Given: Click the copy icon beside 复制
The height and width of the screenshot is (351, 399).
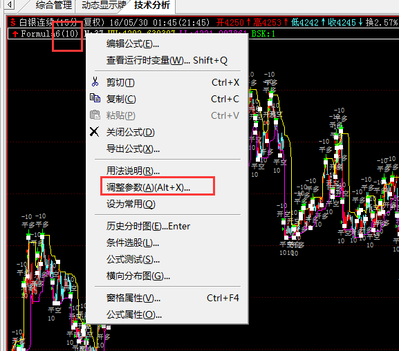Looking at the screenshot, I should click(x=95, y=98).
